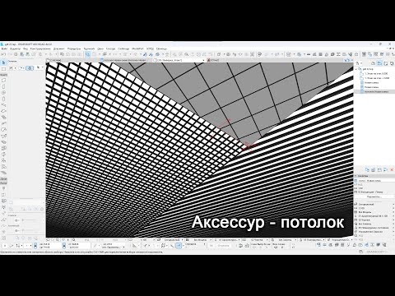Select the Shell tool in the toolbox
This screenshot has height=296, width=395.
[x=3, y=136]
